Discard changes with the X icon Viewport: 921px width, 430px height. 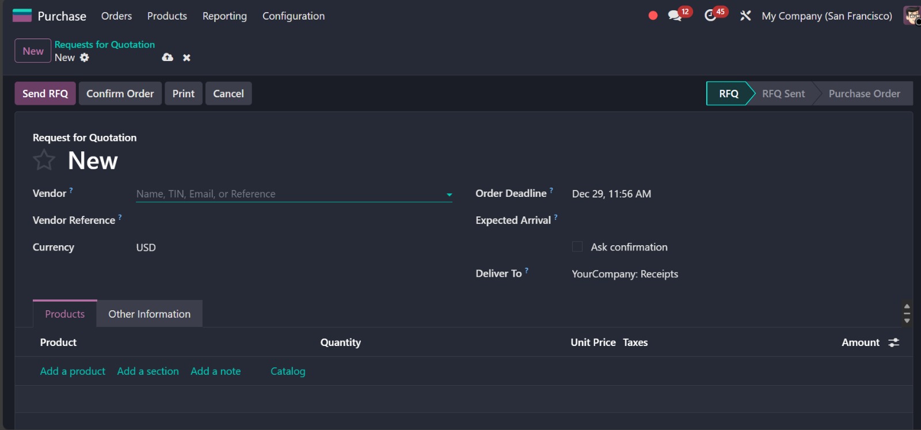click(187, 58)
